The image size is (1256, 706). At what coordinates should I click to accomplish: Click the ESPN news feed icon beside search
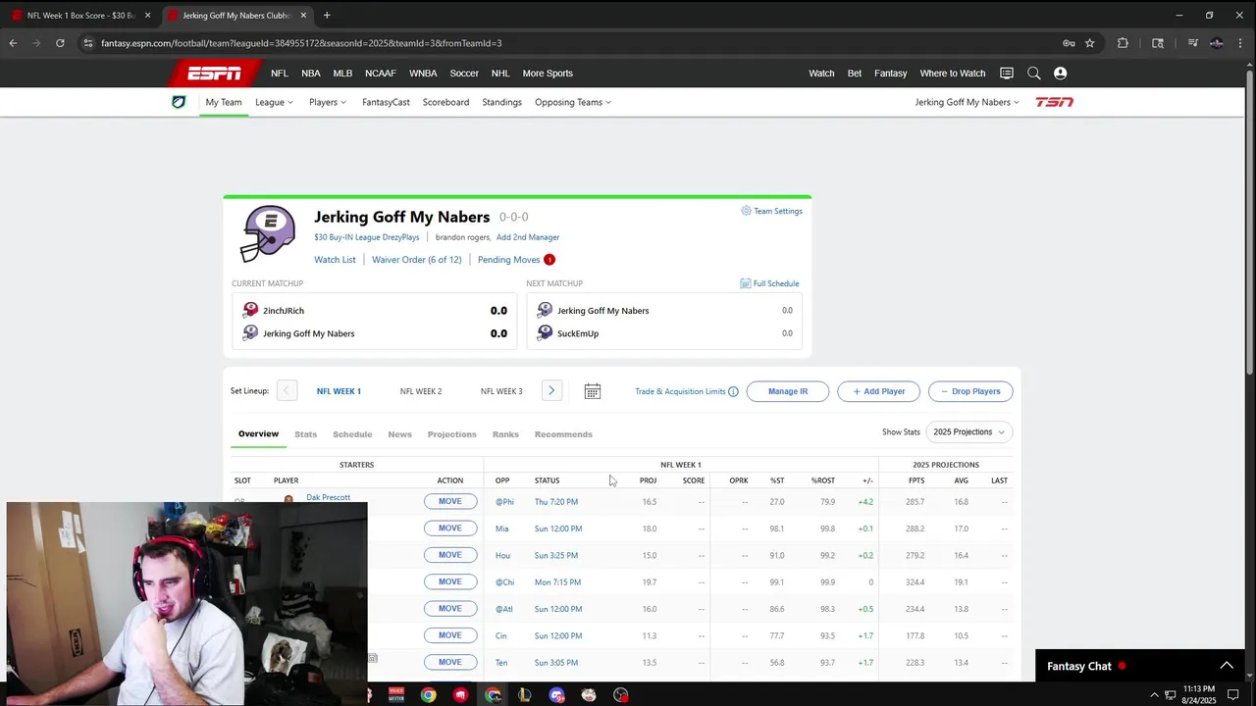(x=1006, y=74)
